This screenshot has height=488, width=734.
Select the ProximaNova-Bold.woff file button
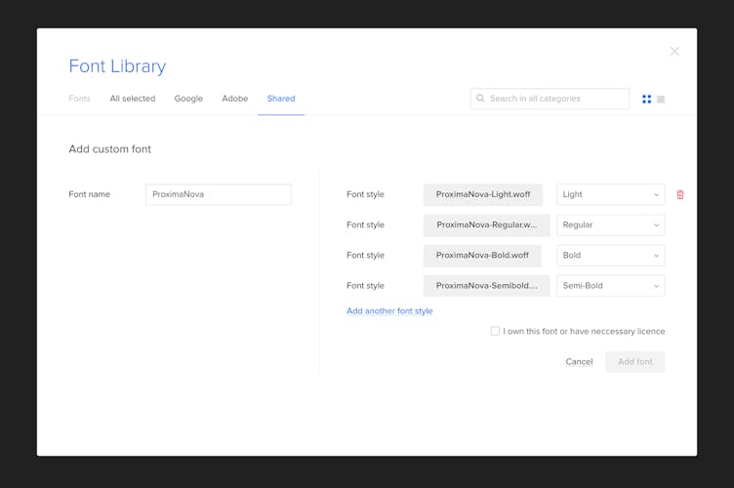tap(482, 256)
